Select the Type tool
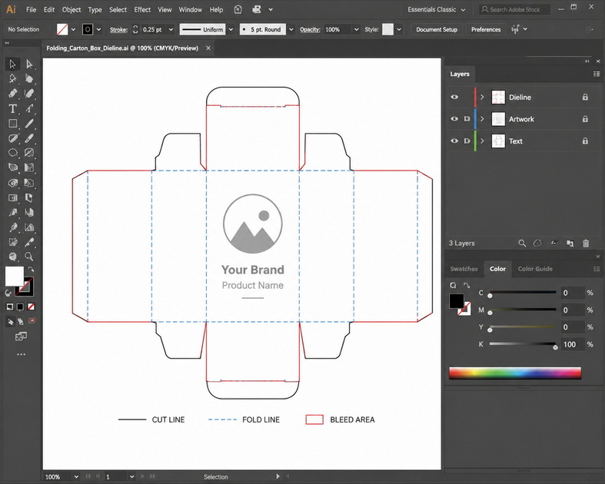The image size is (605, 484). click(12, 109)
